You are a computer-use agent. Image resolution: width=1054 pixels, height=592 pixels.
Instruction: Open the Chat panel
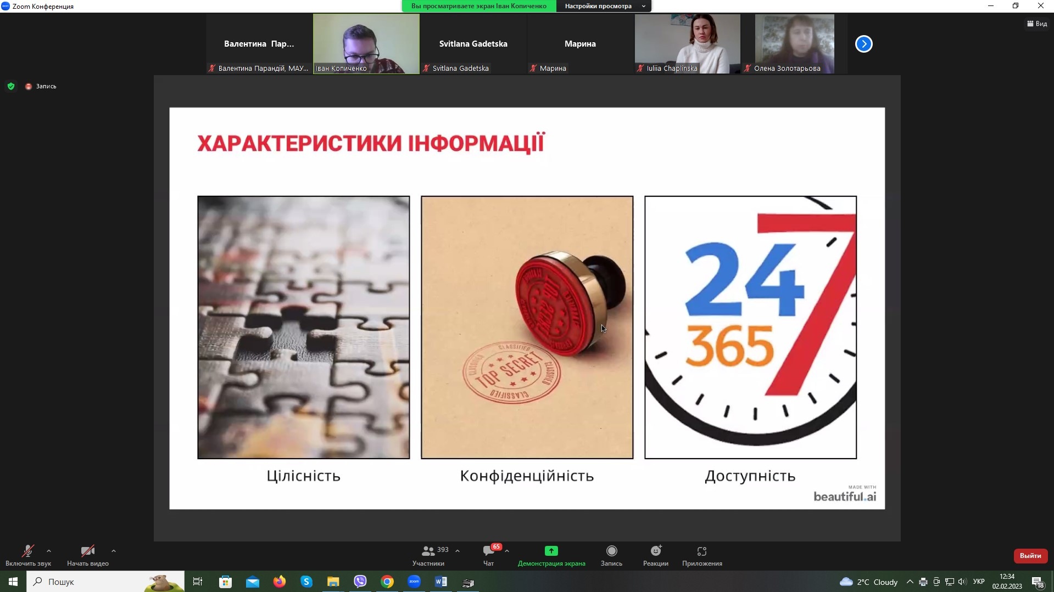(488, 555)
